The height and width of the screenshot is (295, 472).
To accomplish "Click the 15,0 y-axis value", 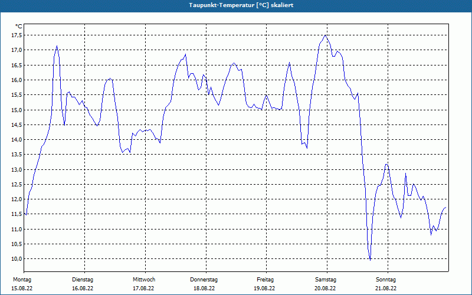I will point(18,110).
